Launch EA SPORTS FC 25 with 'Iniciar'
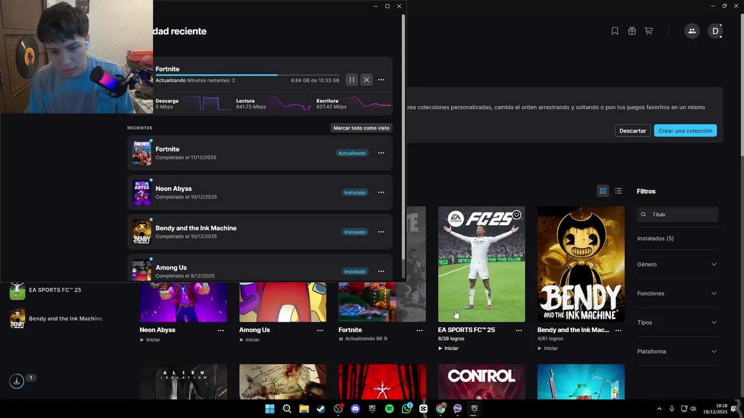Viewport: 744px width, 418px height. click(448, 348)
